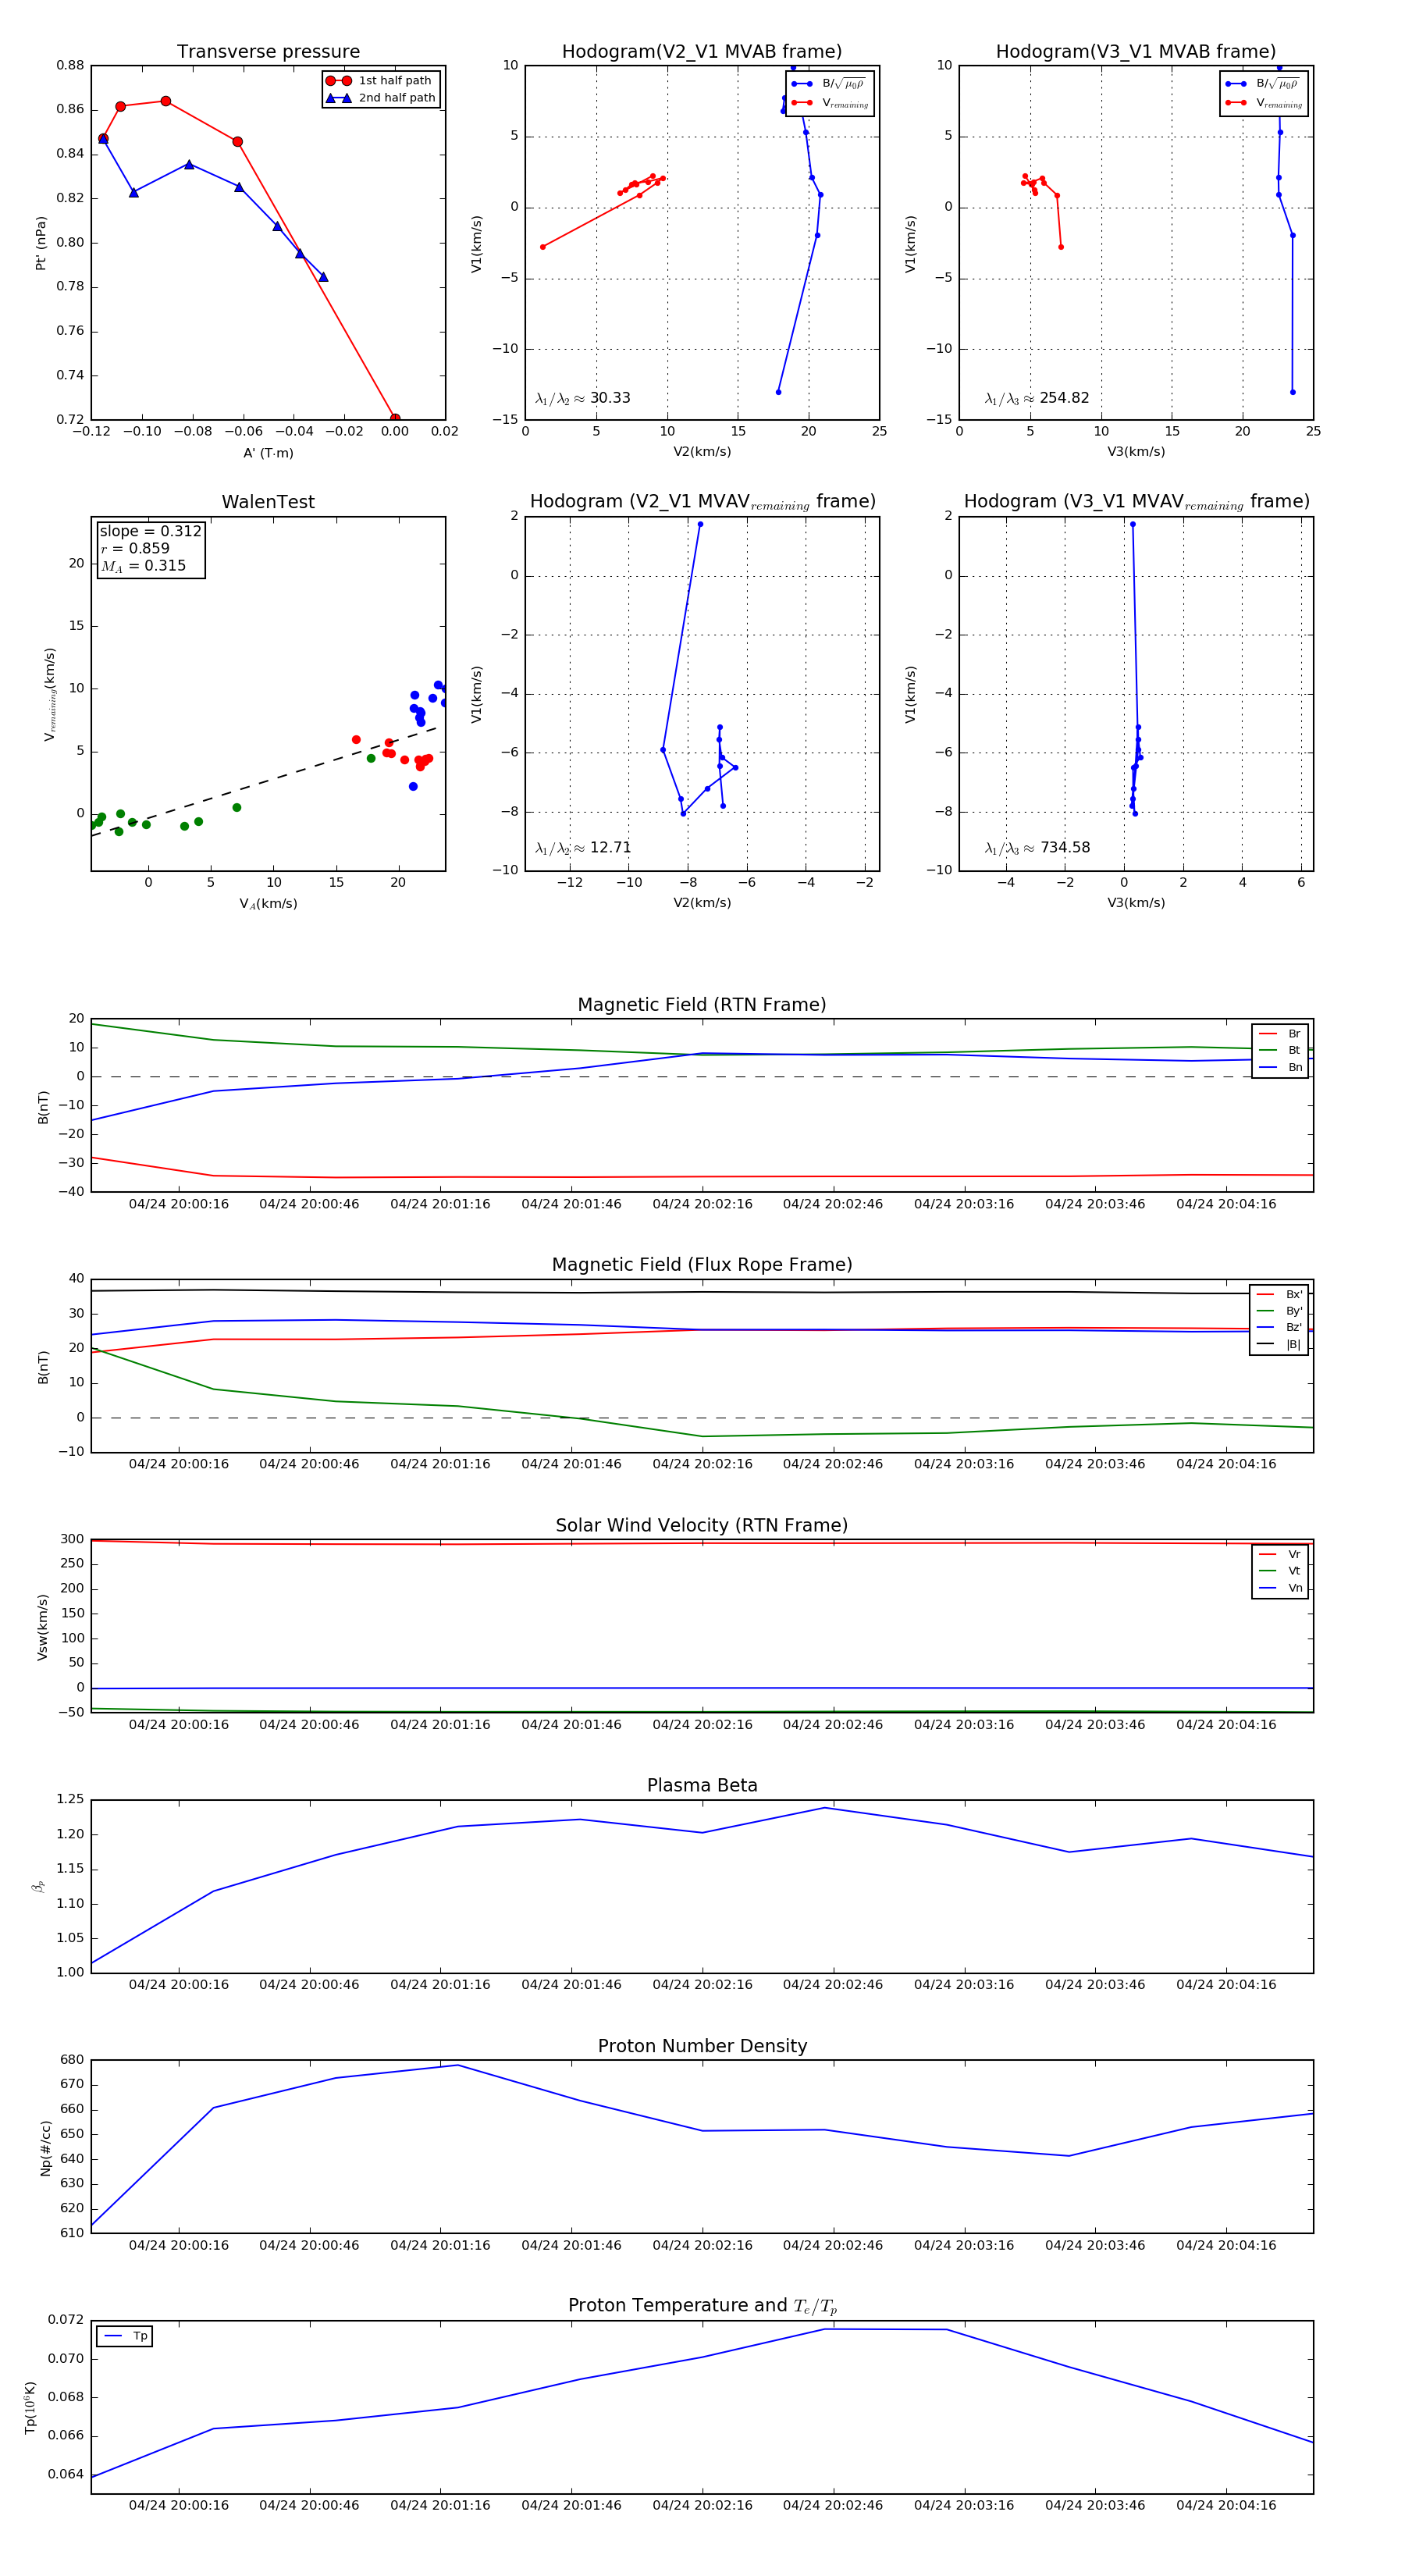Click the "Br" legend entry

pyautogui.click(x=1280, y=1034)
